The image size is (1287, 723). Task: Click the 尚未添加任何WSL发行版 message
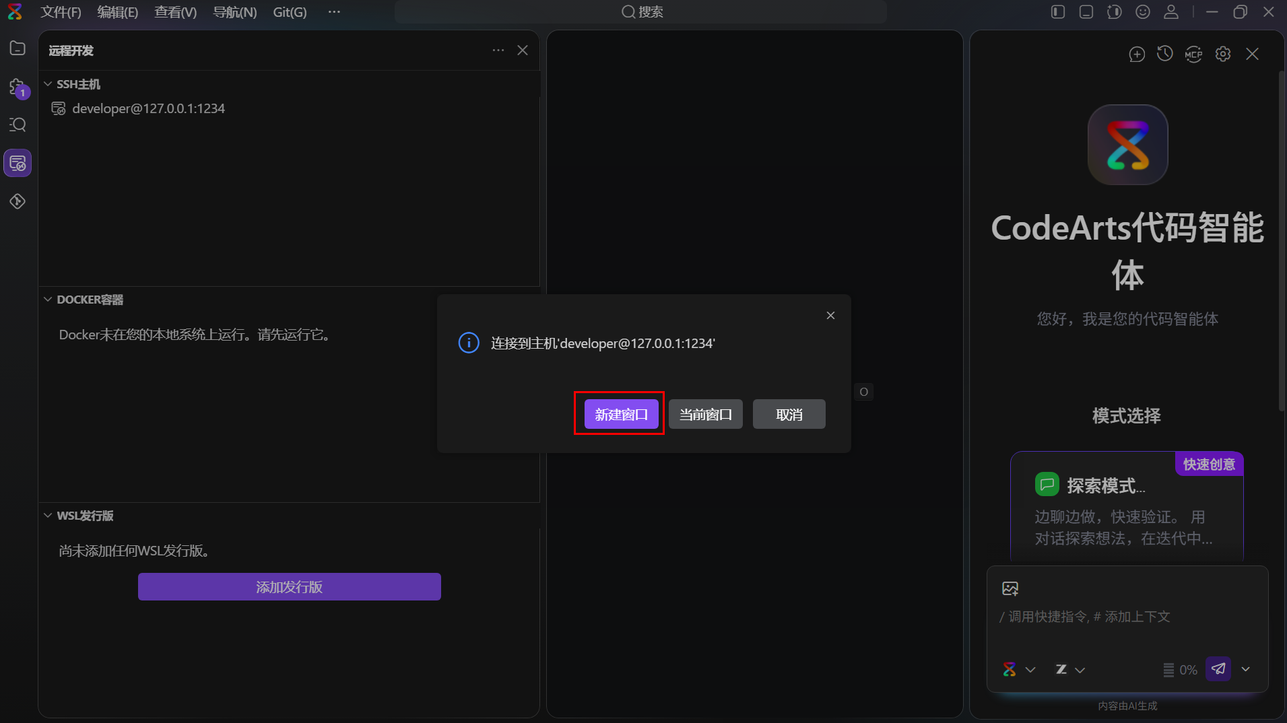(135, 551)
